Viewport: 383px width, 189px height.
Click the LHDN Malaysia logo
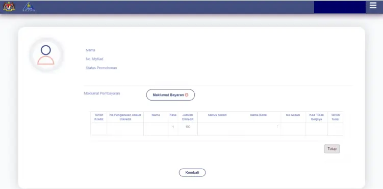(29, 7)
